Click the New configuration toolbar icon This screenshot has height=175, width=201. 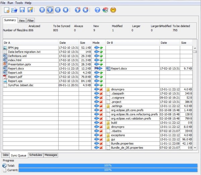coord(7,10)
